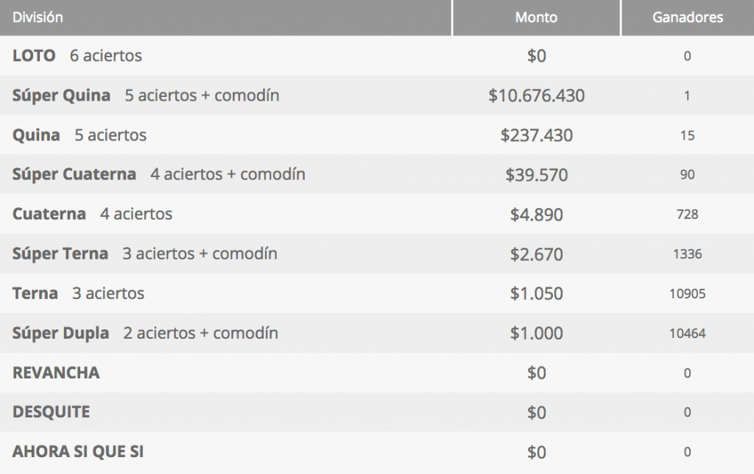This screenshot has height=474, width=754.
Task: Select the DESQUITE row label
Action: click(51, 412)
